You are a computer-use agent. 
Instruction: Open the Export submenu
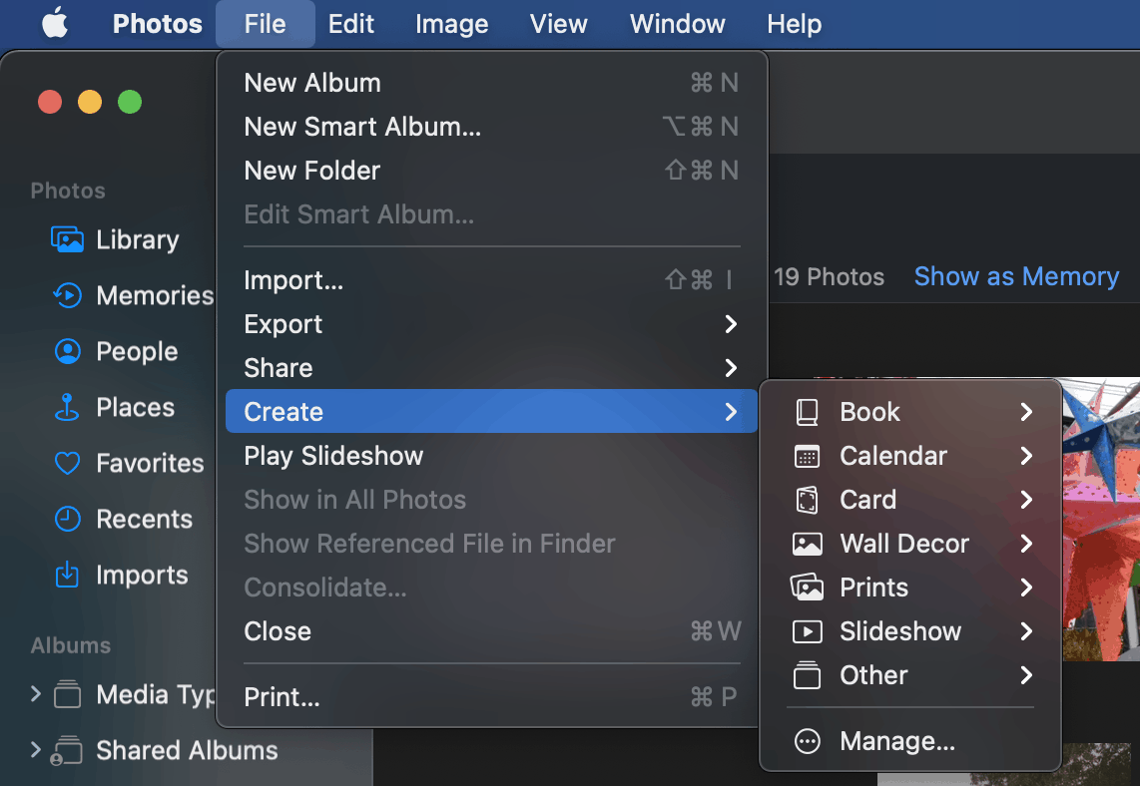pos(283,323)
